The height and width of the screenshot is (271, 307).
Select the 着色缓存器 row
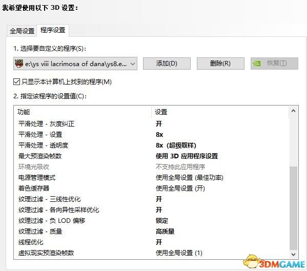pos(152,189)
